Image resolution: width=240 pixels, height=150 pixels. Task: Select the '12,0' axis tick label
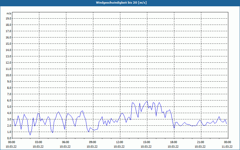(8, 62)
